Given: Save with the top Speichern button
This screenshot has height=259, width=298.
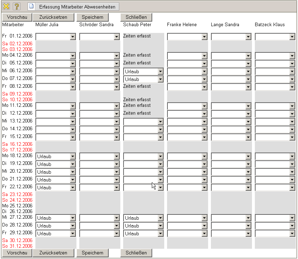Looking at the screenshot, I should pos(92,17).
